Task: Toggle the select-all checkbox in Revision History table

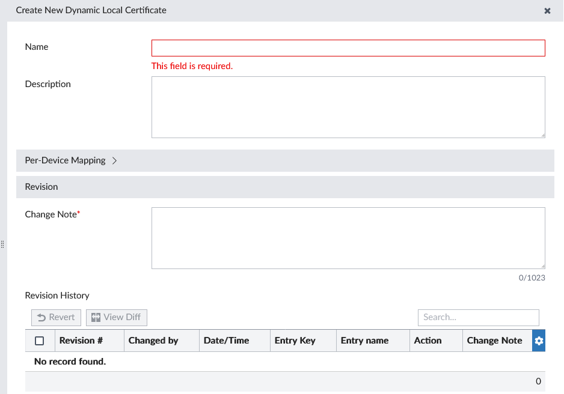Action: pyautogui.click(x=40, y=341)
